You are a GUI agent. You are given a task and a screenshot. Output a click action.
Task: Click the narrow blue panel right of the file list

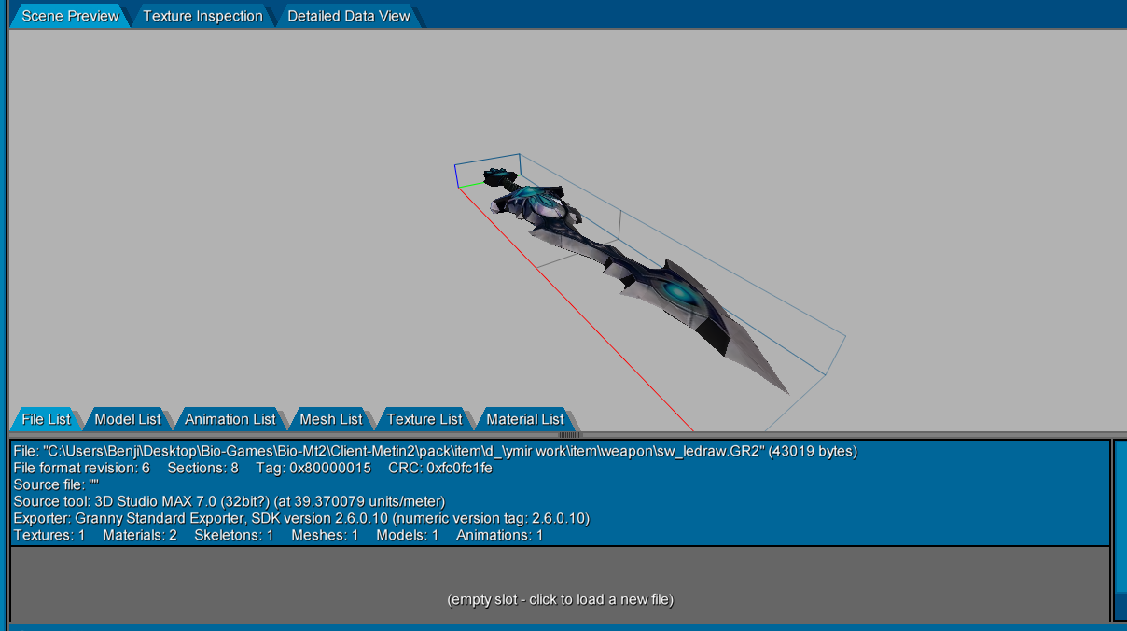pyautogui.click(x=1120, y=529)
